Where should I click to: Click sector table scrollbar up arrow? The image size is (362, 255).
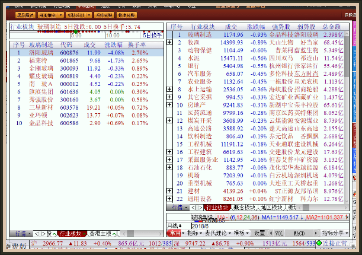click(x=347, y=34)
